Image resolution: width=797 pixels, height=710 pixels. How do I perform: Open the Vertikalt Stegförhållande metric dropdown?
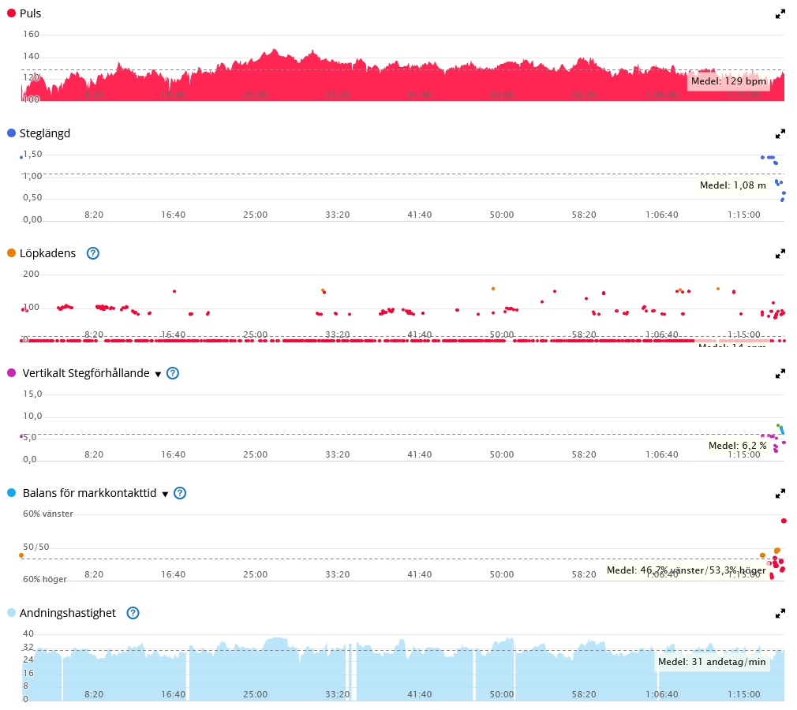point(158,375)
